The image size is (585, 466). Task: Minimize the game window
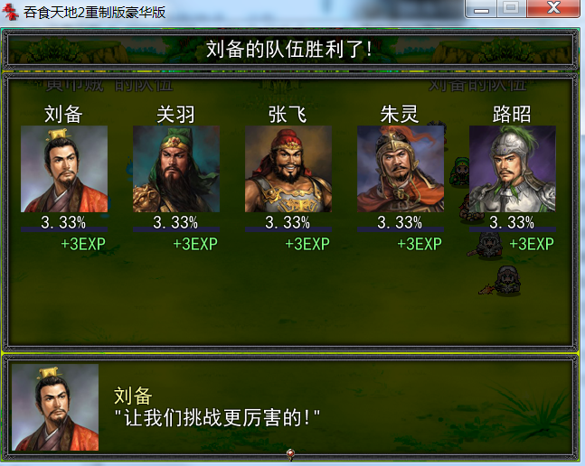(x=481, y=9)
